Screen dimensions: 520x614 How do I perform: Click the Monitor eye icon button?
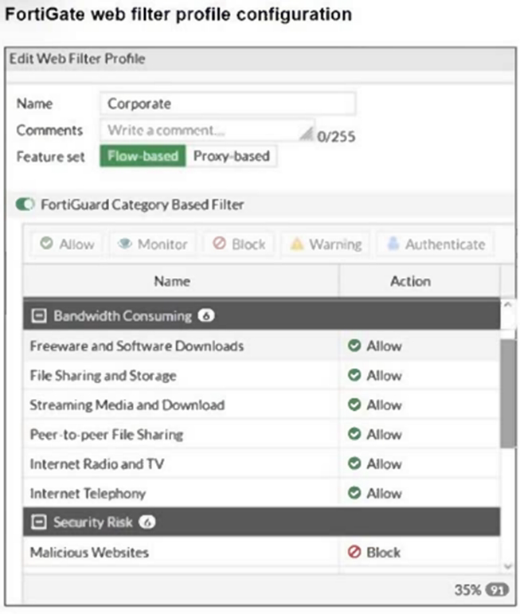(x=153, y=244)
